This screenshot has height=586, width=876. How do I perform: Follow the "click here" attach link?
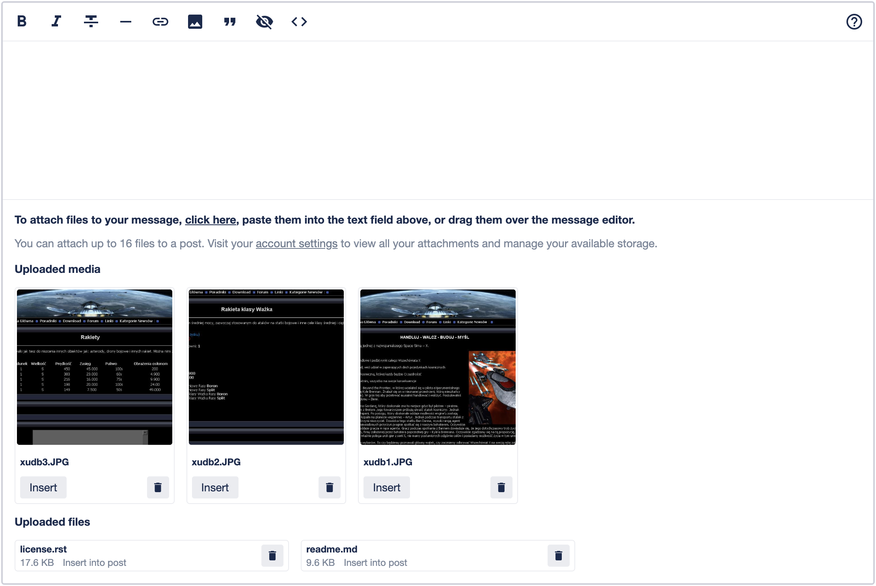[x=211, y=220]
